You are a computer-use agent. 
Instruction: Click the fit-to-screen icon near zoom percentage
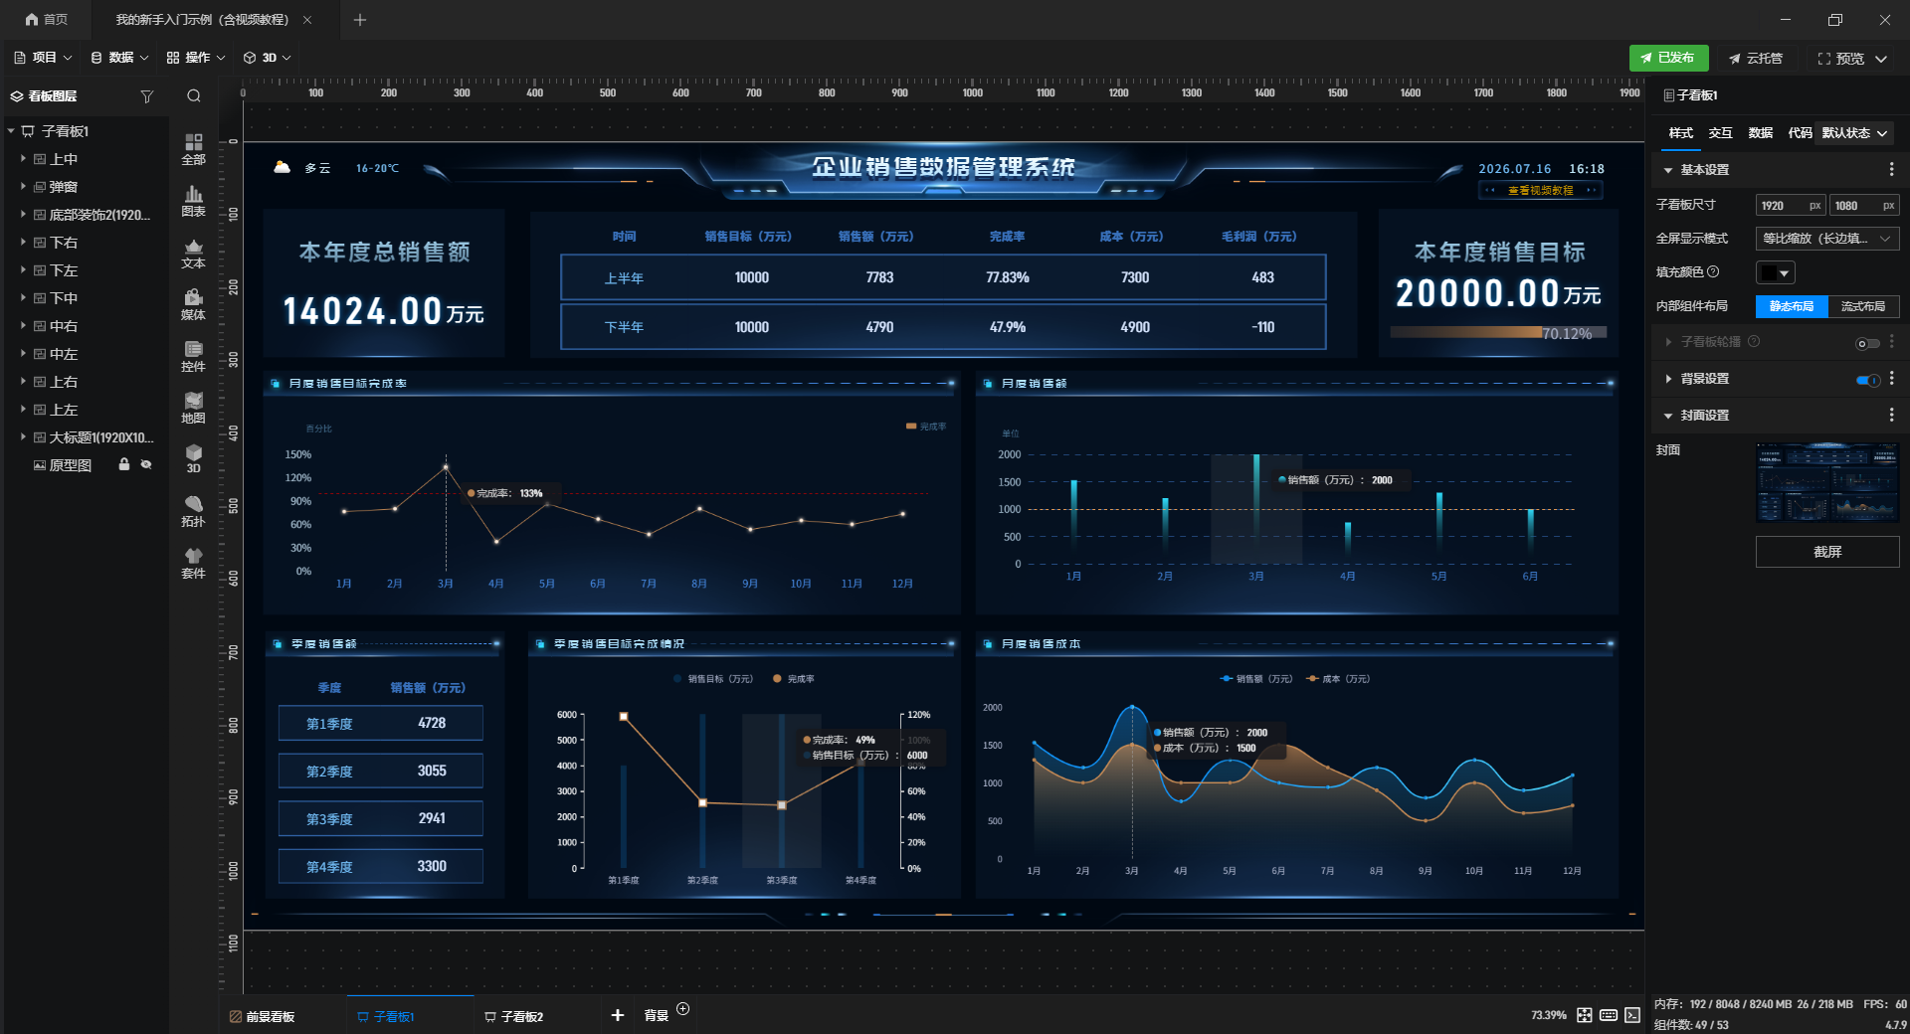pos(1585,1015)
